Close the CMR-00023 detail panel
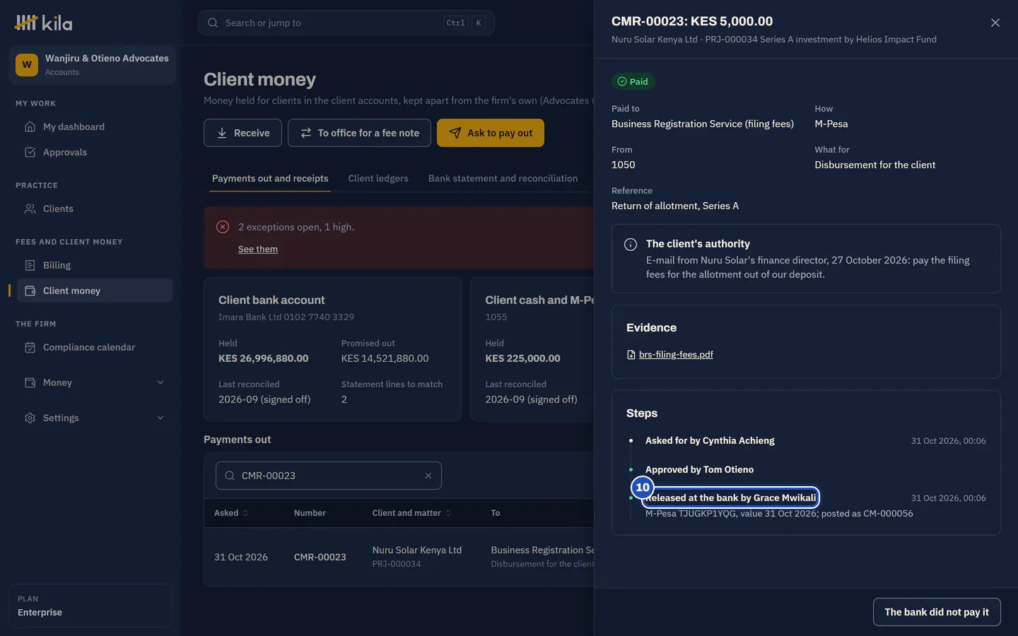The height and width of the screenshot is (636, 1018). click(995, 23)
